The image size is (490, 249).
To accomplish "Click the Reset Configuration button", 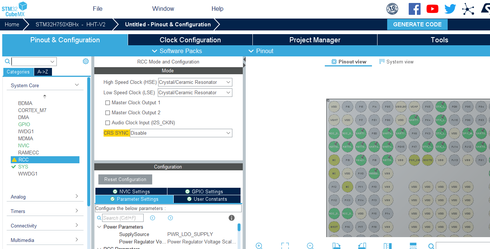I will pos(125,179).
